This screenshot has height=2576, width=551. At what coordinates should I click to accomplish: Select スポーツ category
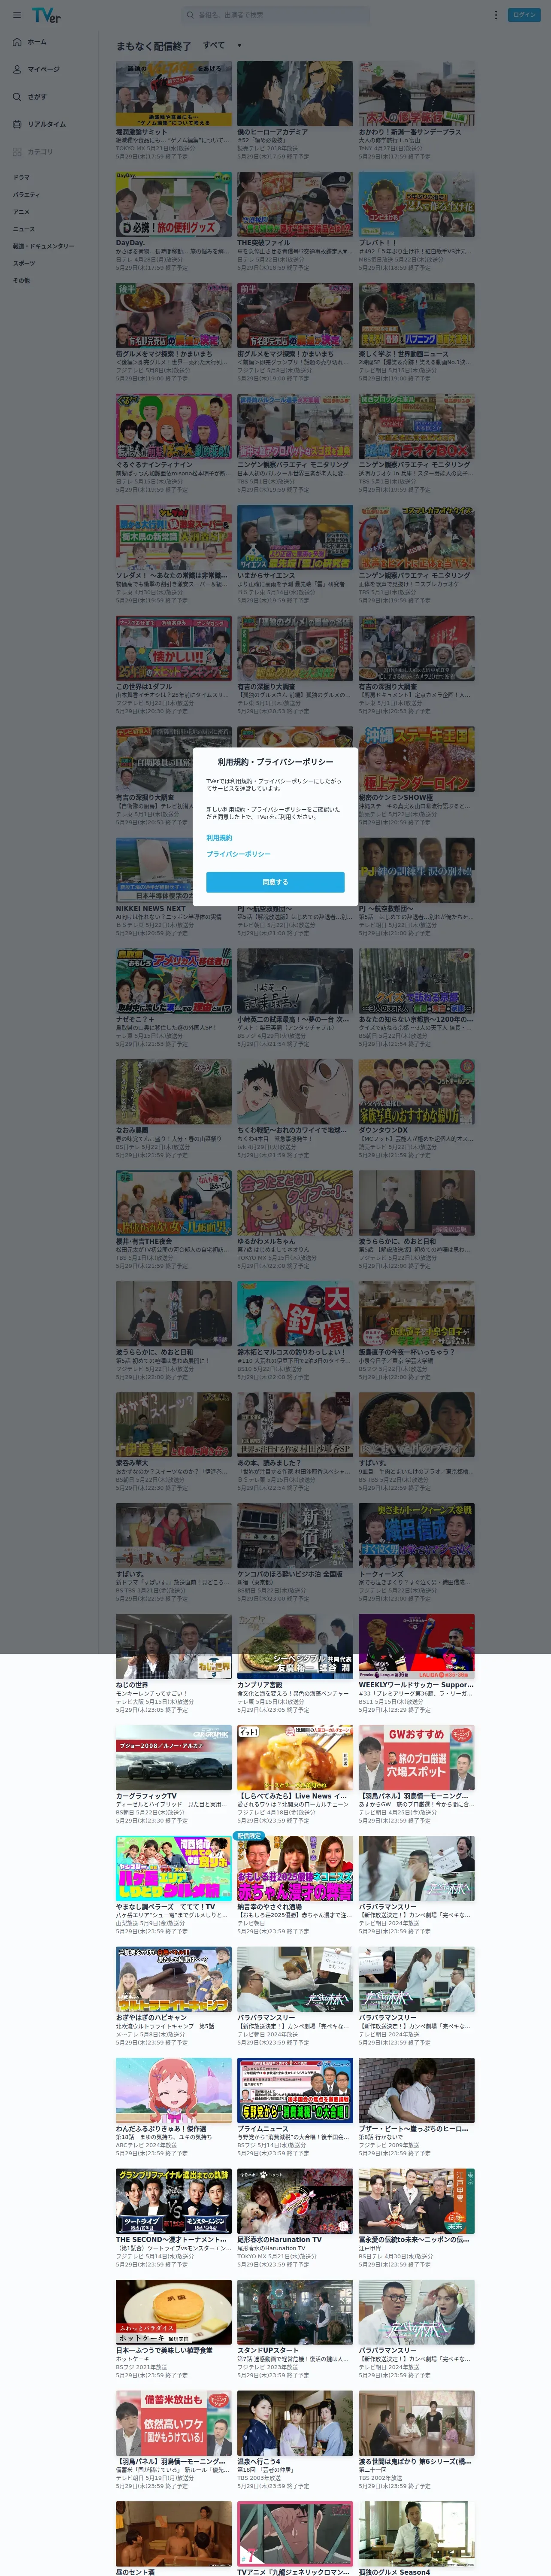pyautogui.click(x=23, y=263)
